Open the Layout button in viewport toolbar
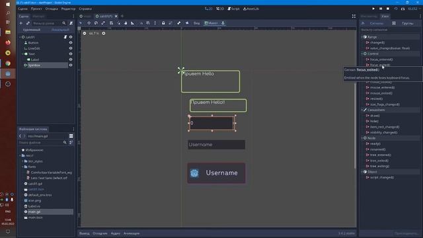 (211, 23)
